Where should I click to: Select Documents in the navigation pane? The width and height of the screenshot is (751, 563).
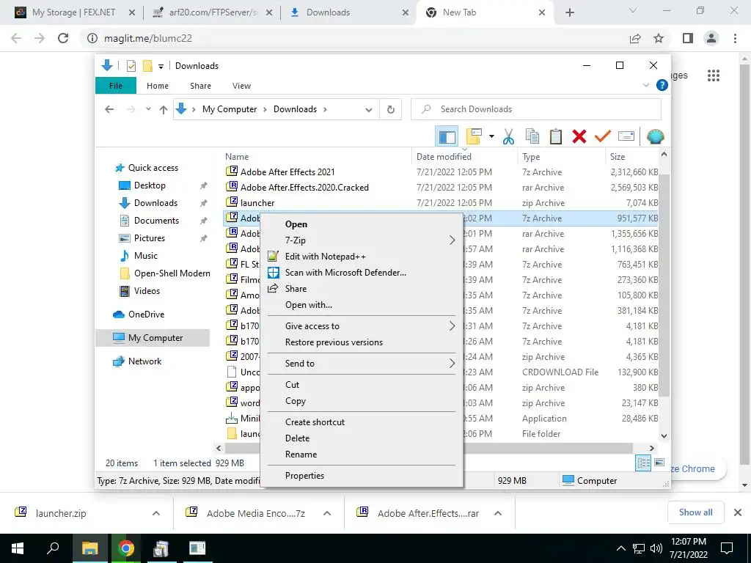tap(156, 221)
